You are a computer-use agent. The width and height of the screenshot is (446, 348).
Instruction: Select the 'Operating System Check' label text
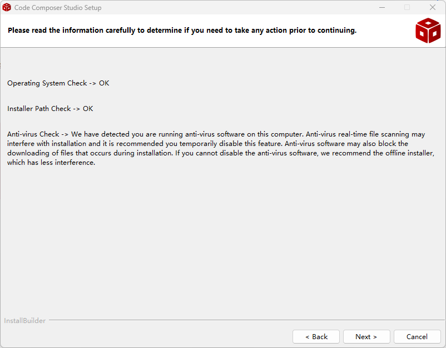(47, 83)
